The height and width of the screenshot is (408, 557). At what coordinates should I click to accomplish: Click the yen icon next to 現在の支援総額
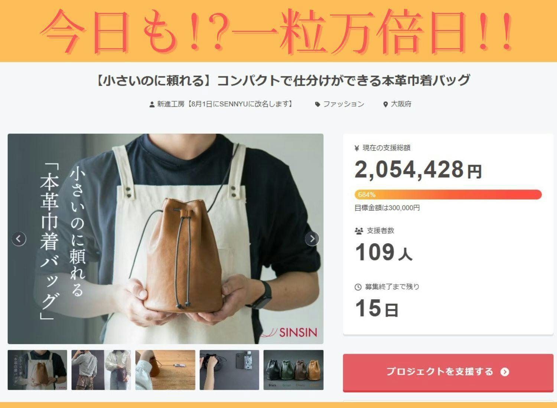pos(357,148)
